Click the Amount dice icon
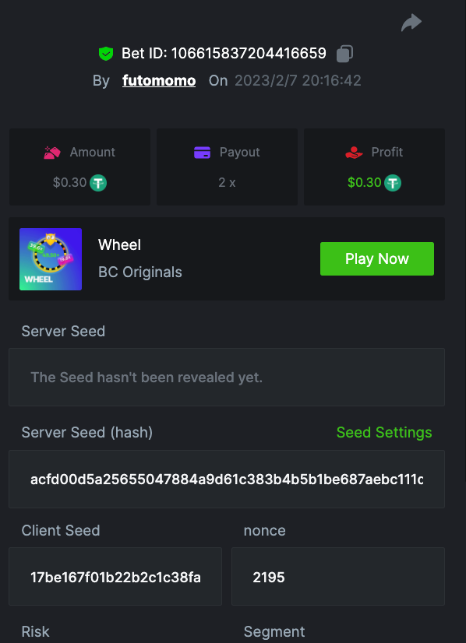The width and height of the screenshot is (466, 643). tap(52, 153)
